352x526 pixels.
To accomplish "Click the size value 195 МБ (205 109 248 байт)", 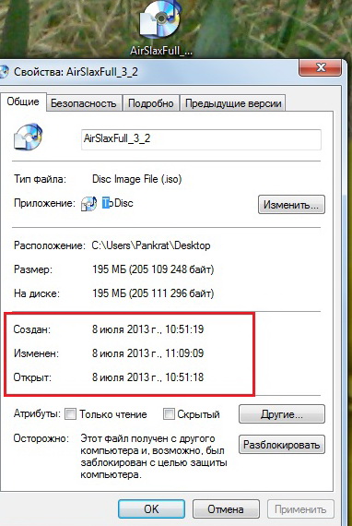I will tap(153, 269).
